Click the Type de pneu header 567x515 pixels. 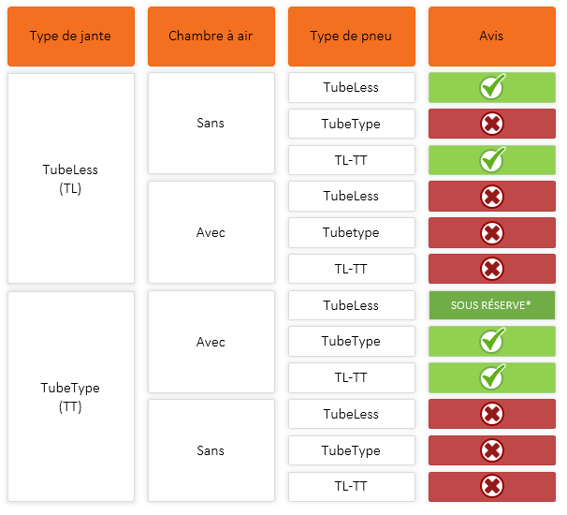[x=352, y=37]
